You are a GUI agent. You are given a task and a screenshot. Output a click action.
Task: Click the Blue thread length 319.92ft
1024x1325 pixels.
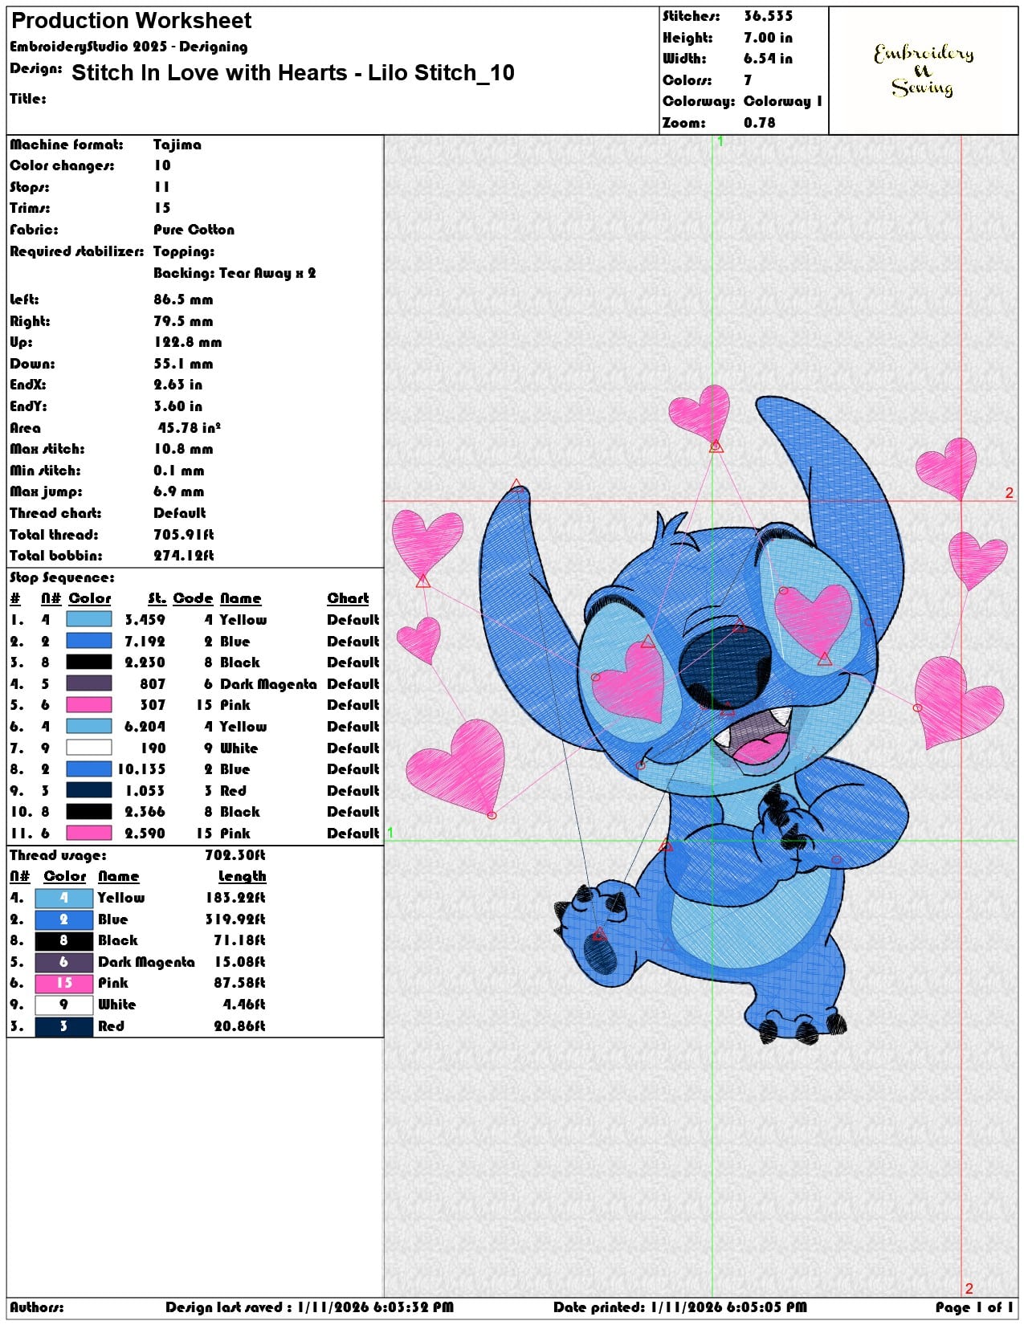[235, 919]
